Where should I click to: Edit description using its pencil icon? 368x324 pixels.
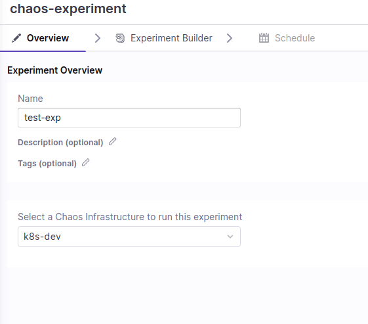click(x=113, y=141)
